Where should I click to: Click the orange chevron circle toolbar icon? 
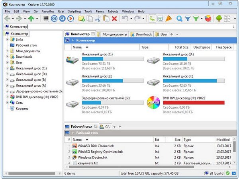click(71, 19)
